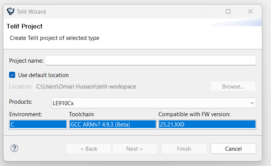The image size is (271, 166).
Task: Maximize the Telit Wizard window
Action: [228, 11]
